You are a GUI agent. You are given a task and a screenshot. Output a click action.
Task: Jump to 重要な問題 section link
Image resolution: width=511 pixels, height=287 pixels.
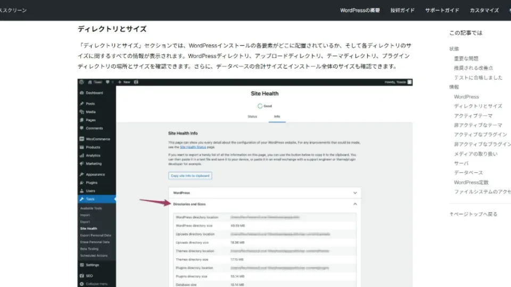(x=466, y=58)
